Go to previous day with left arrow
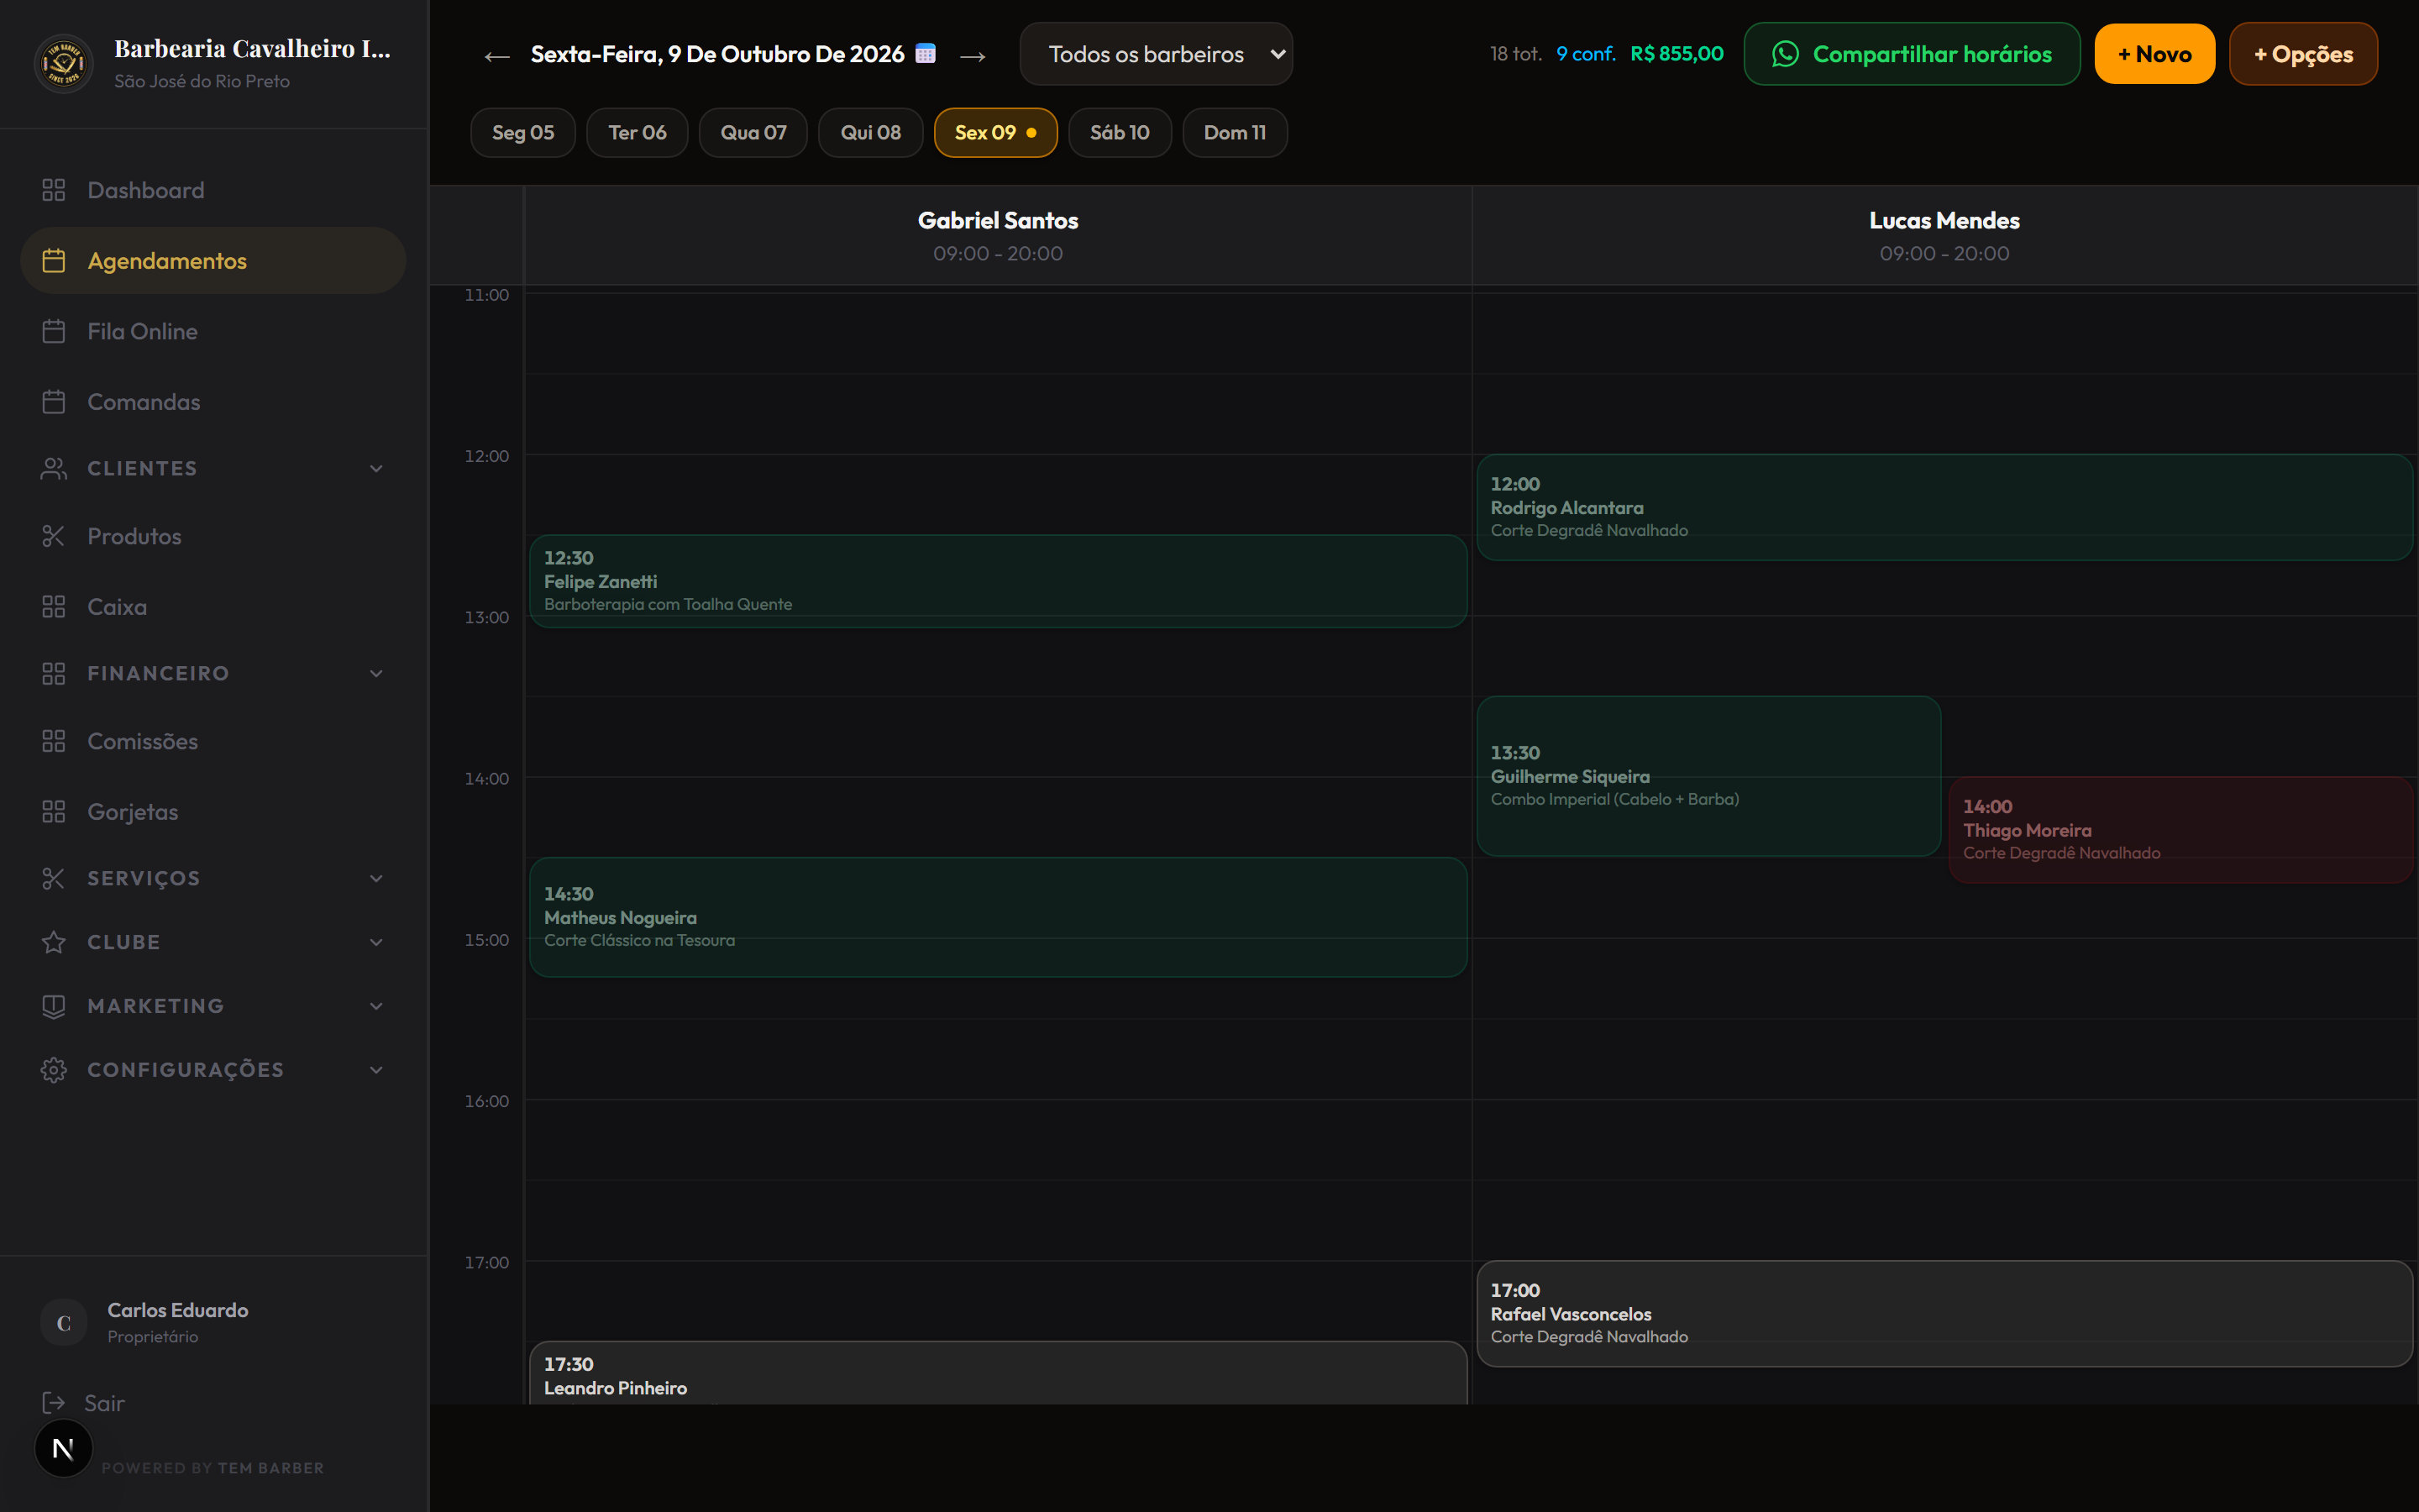This screenshot has height=1512, width=2419. pos(496,56)
